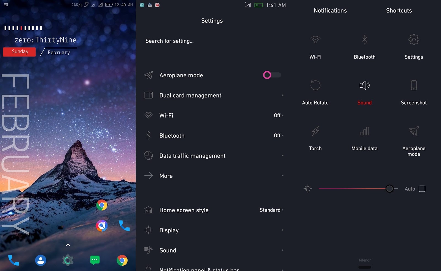
Task: Launch Chrome from the dock
Action: pos(122,260)
